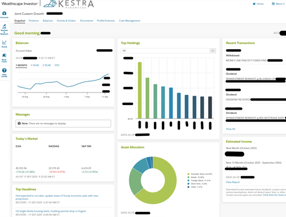Click the Kestra Financial logo

(69, 4)
